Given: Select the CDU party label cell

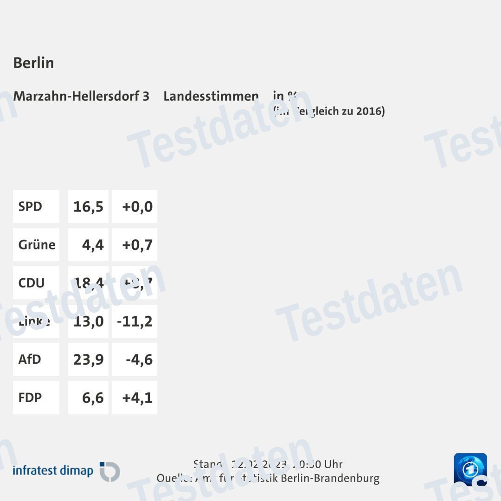Looking at the screenshot, I should coord(36,283).
